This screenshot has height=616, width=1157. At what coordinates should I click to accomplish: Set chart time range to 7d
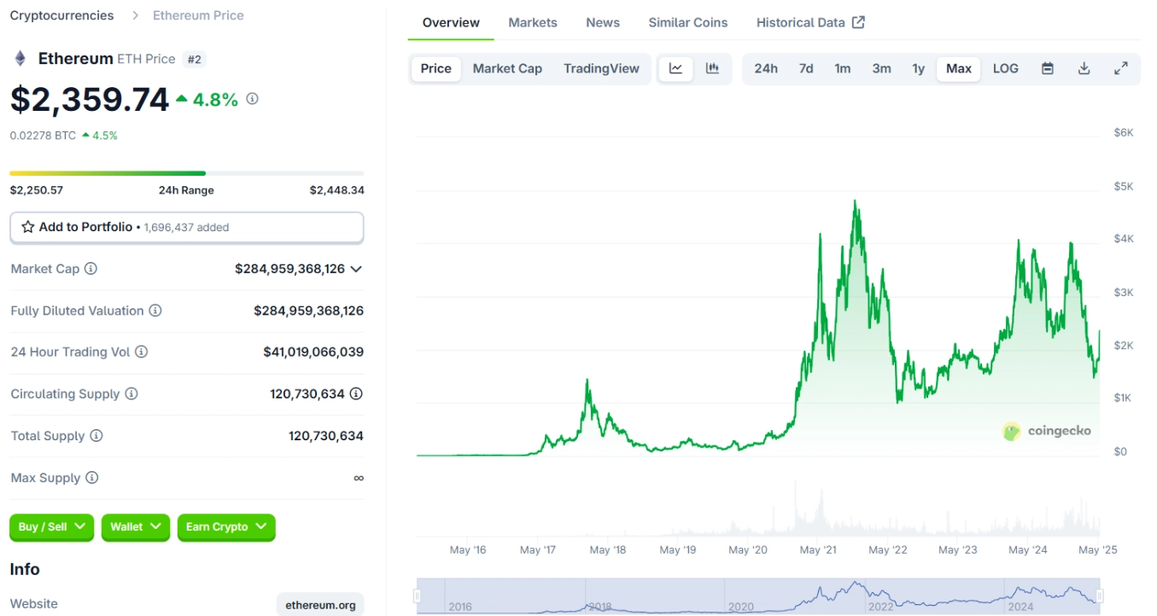805,68
